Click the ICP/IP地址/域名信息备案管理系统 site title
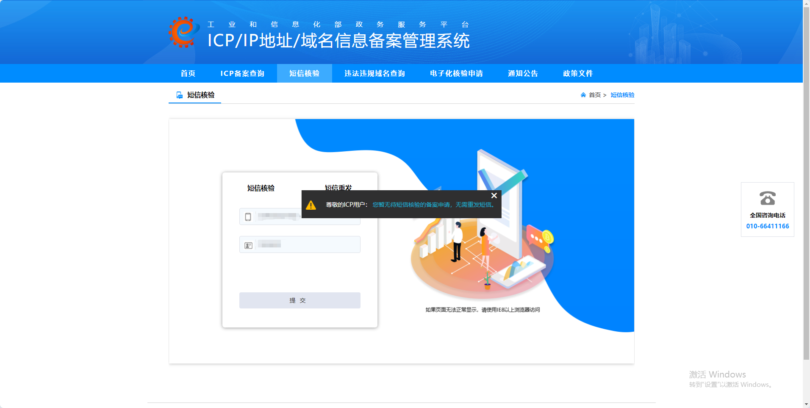 click(x=338, y=41)
